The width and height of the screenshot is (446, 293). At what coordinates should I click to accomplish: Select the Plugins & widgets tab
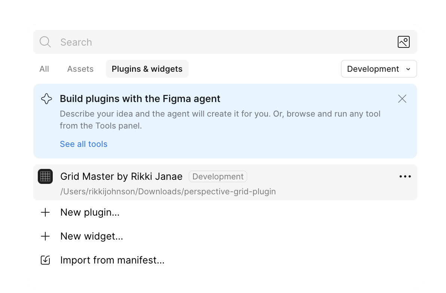click(147, 69)
